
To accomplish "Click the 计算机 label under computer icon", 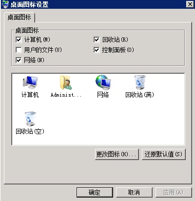I will pos(30,95).
